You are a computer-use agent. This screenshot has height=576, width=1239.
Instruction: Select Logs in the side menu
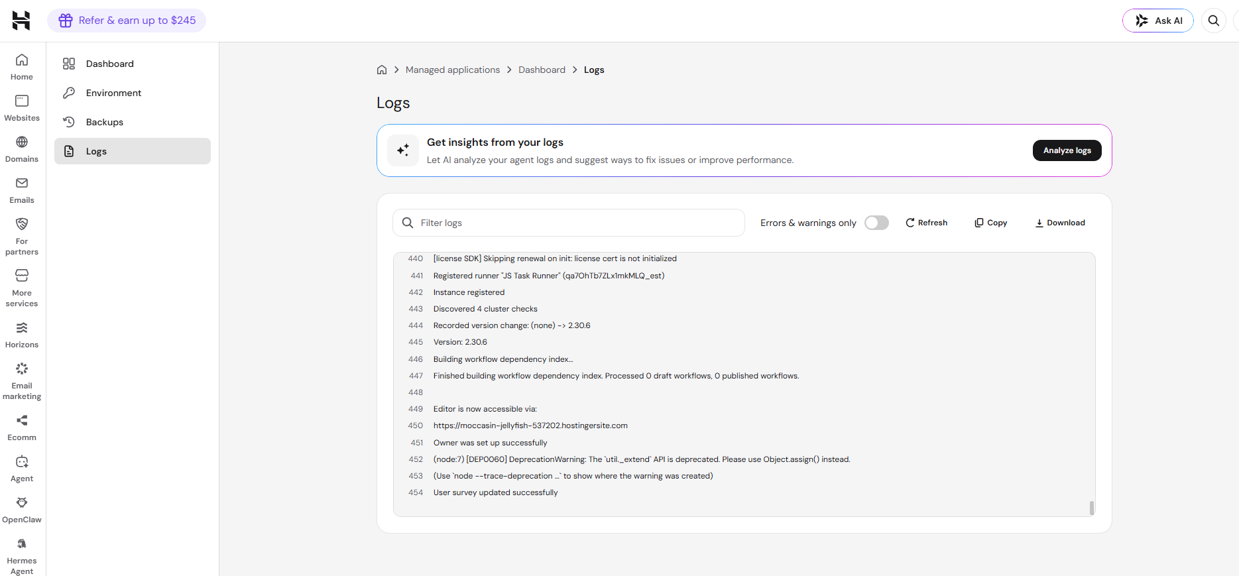(x=133, y=151)
